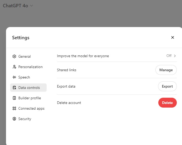
Task: Expand the model improvement setting chevron
Action: (175, 56)
